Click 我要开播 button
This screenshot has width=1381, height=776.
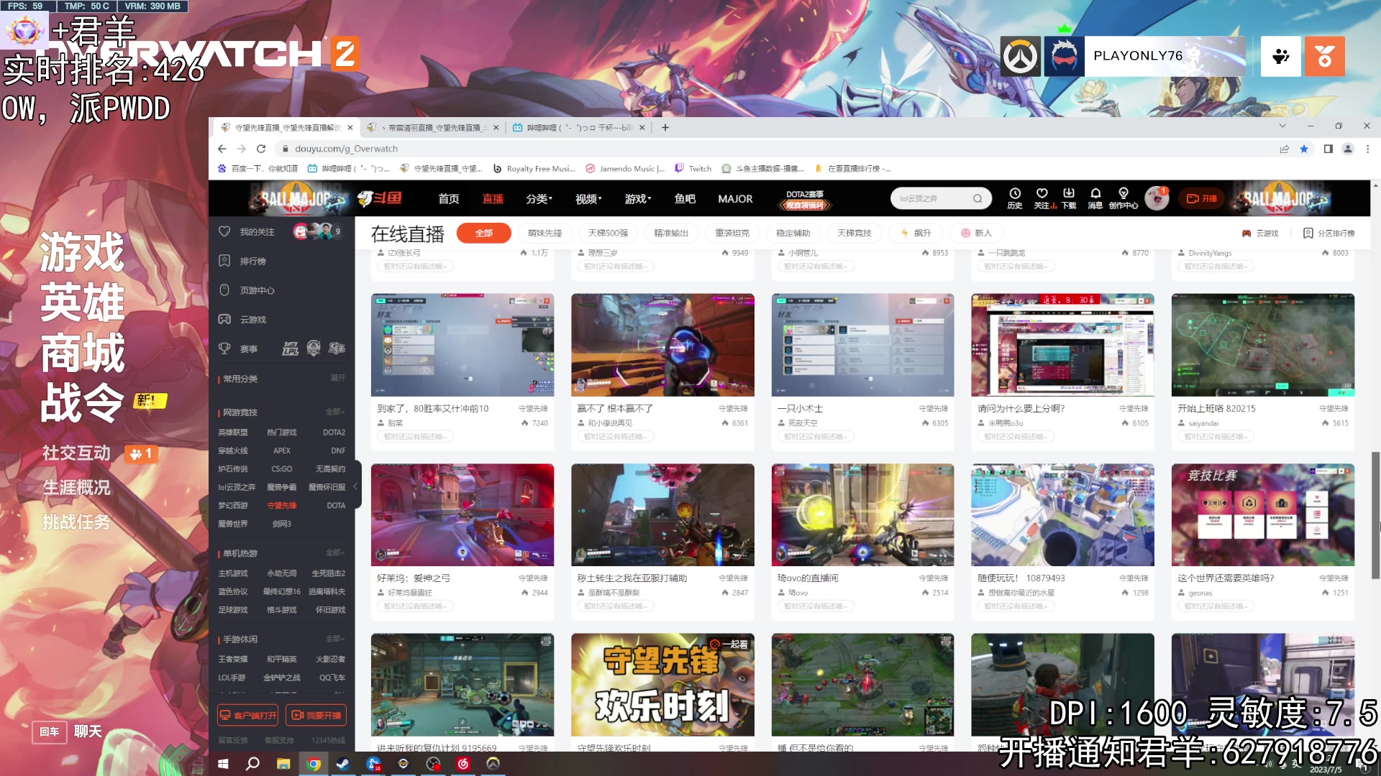pyautogui.click(x=316, y=715)
